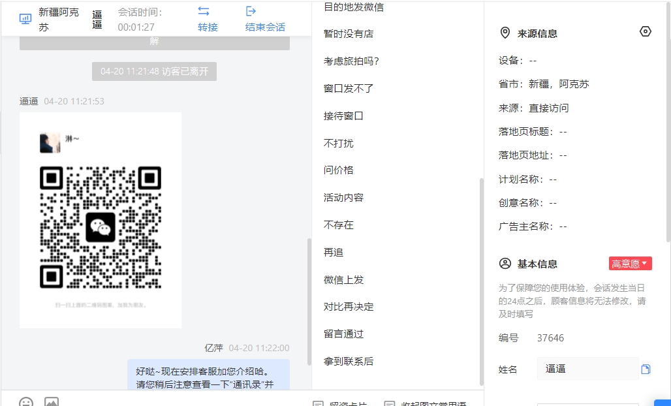Click the 访客已离开 system notice

(155, 71)
